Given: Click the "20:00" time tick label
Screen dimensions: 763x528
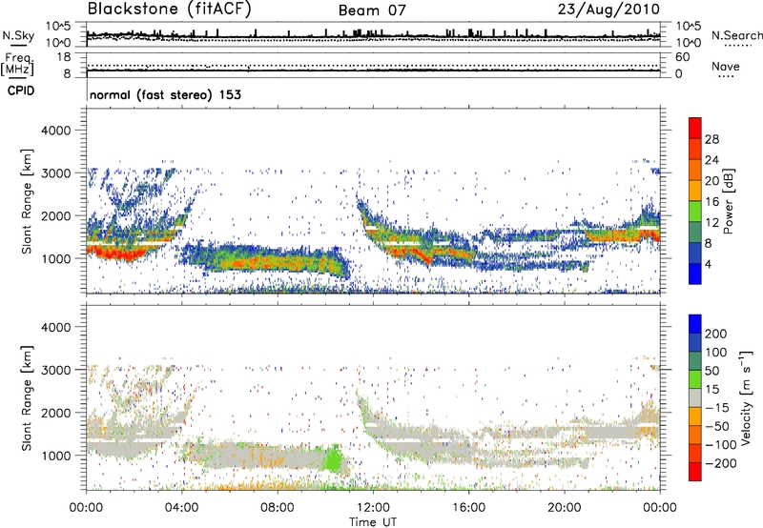Looking at the screenshot, I should coord(564,508).
